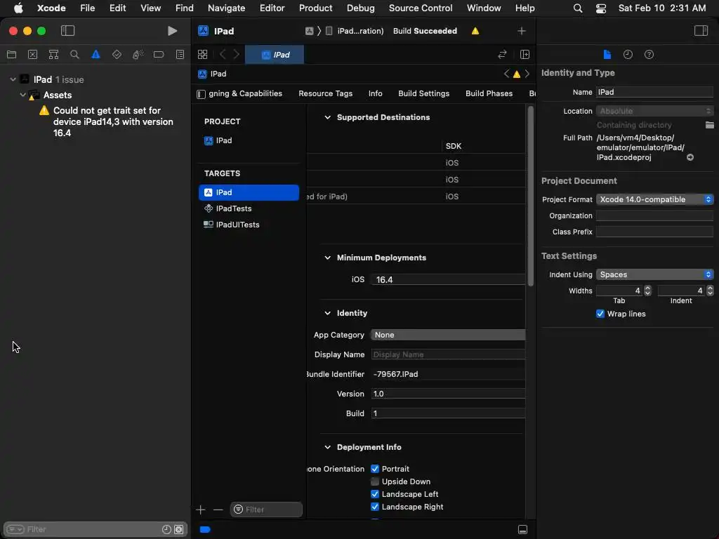Open the Symbol navigator
Screen dimensions: 719x539
point(53,55)
